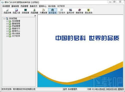Open the 药品字典 toolbar icon
The width and height of the screenshot is (125, 92).
(x=7, y=11)
